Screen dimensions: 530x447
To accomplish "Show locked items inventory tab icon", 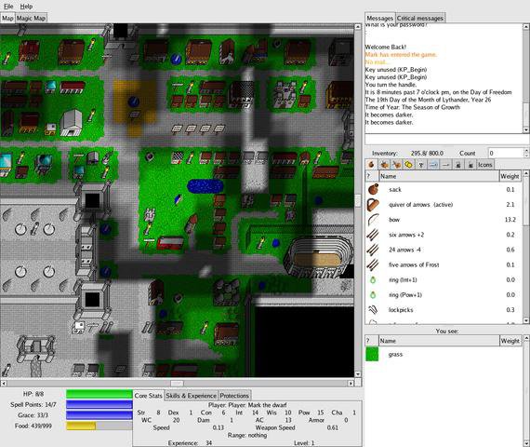I will click(x=458, y=165).
